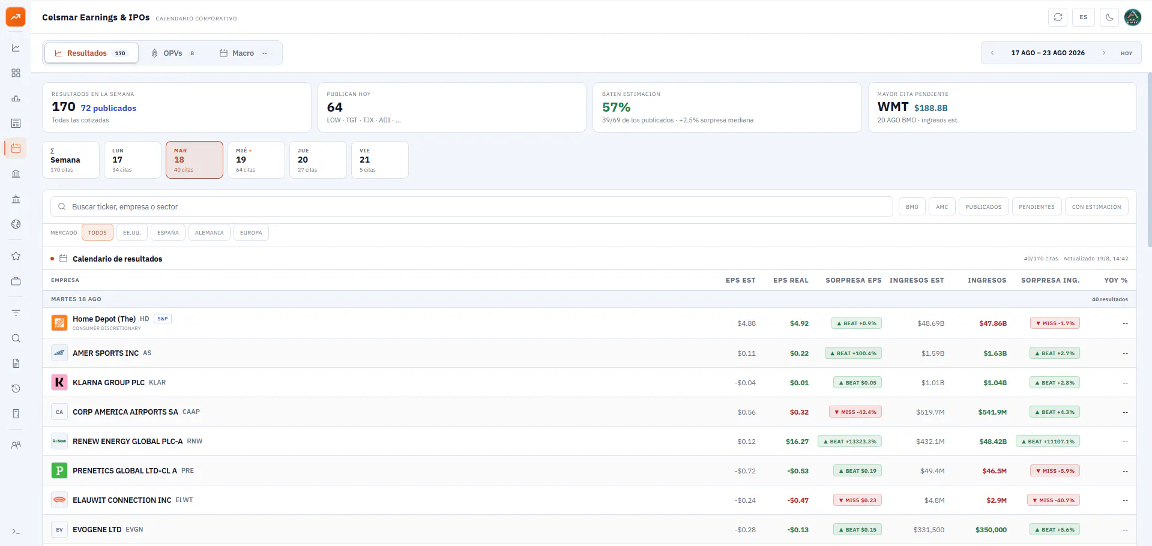Switch language via ES button
Image resolution: width=1152 pixels, height=546 pixels.
pos(1084,17)
